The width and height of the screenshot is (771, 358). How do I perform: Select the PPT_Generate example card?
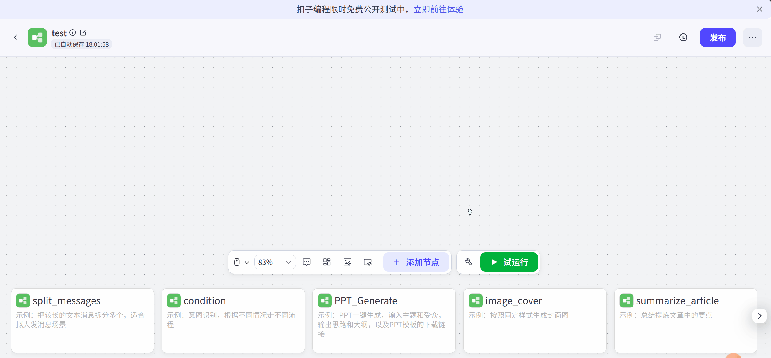coord(384,321)
